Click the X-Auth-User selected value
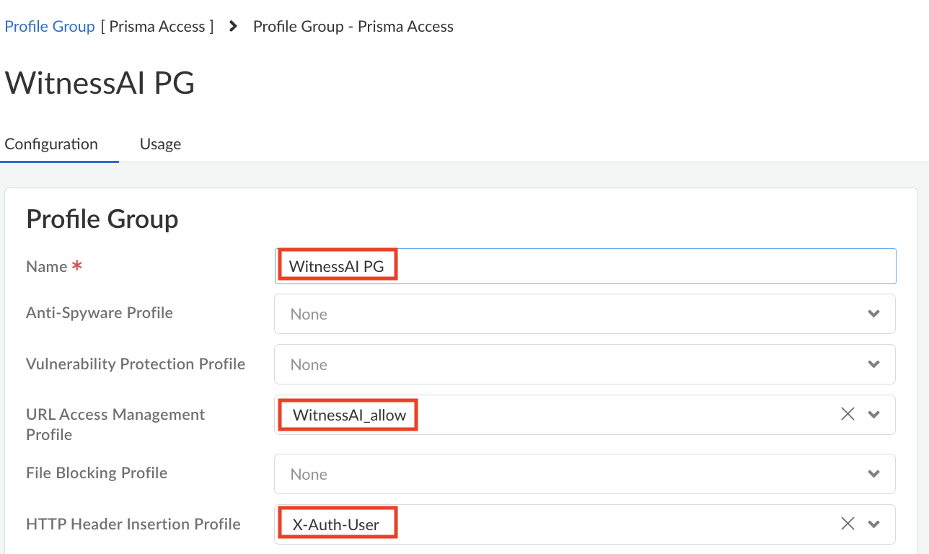 pyautogui.click(x=336, y=524)
